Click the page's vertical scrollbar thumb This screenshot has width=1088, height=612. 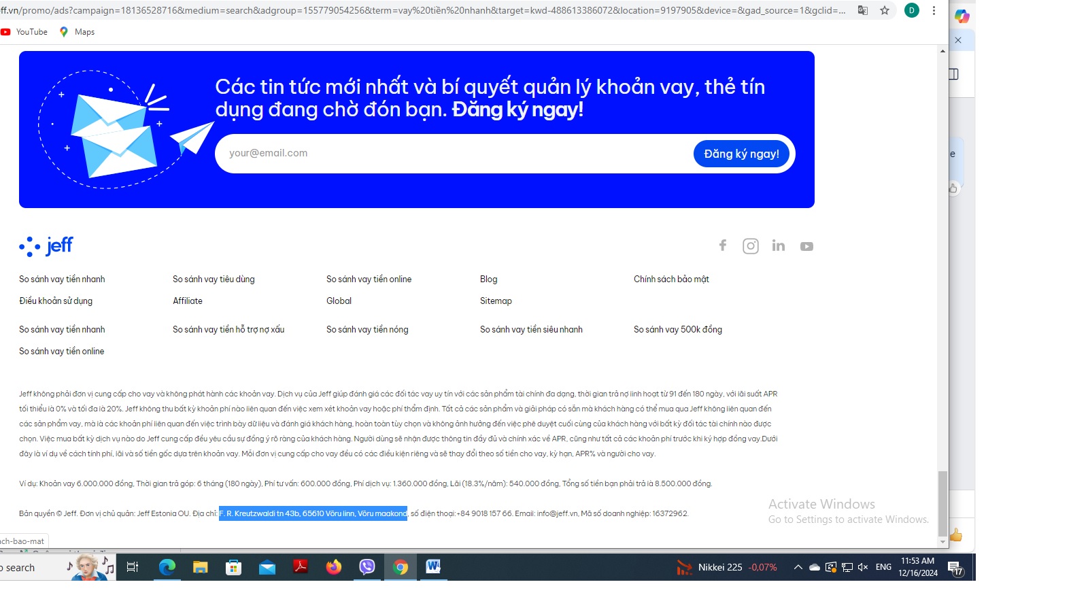(x=942, y=503)
